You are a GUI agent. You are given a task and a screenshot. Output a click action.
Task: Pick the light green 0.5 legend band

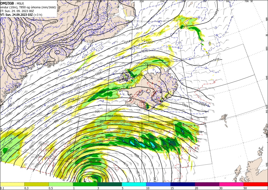coord(61,184)
